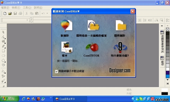Click CorelDRAW 9 taskbar button
Screen dimensions: 170x102
[x=70, y=99]
